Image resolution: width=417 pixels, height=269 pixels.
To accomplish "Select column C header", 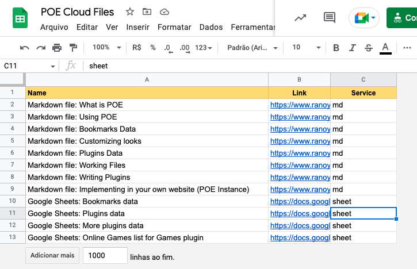I will coord(364,79).
